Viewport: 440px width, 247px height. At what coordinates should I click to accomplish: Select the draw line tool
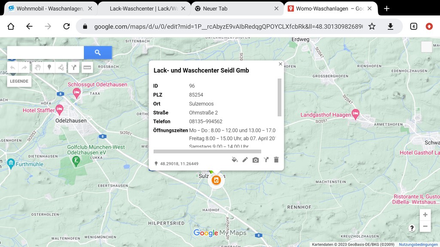point(61,67)
